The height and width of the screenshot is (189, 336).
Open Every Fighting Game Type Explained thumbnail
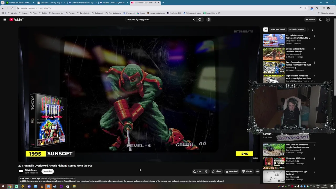[x=274, y=176]
